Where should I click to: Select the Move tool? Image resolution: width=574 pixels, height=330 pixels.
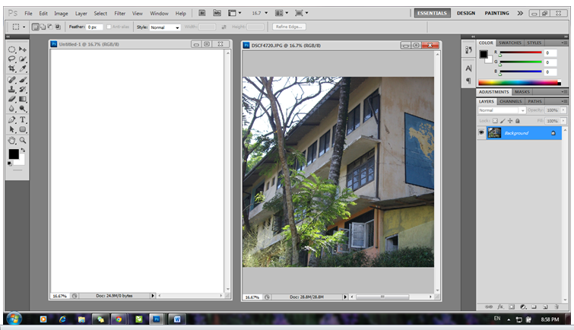click(23, 49)
